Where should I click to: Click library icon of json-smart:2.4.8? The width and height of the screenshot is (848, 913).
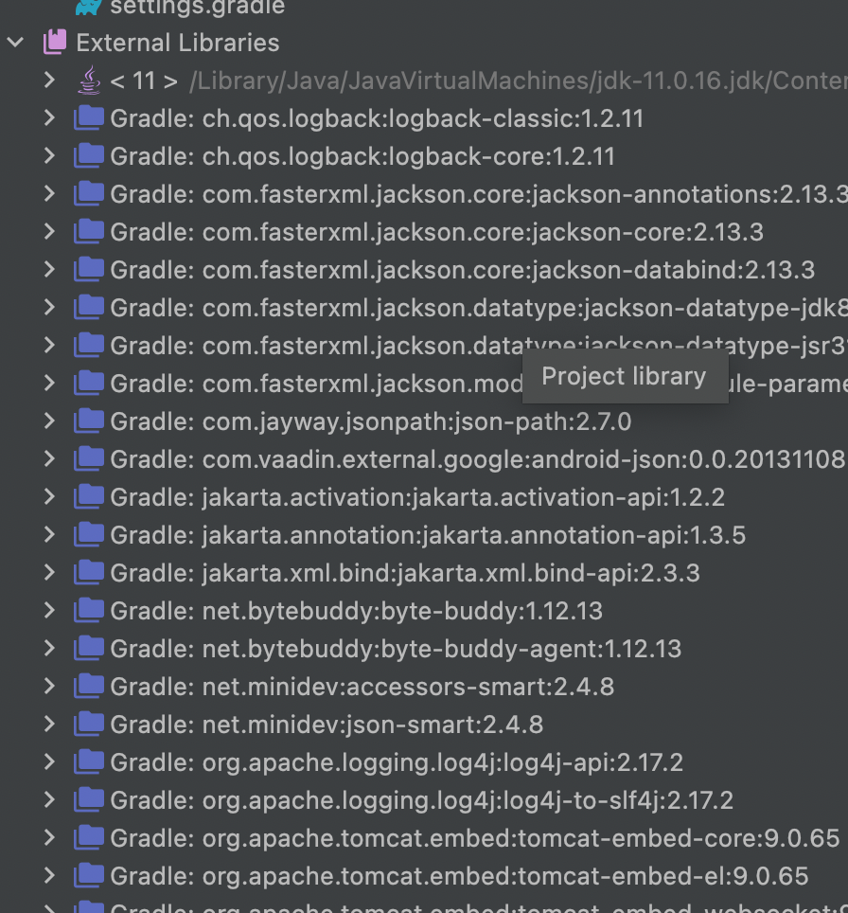(x=89, y=724)
